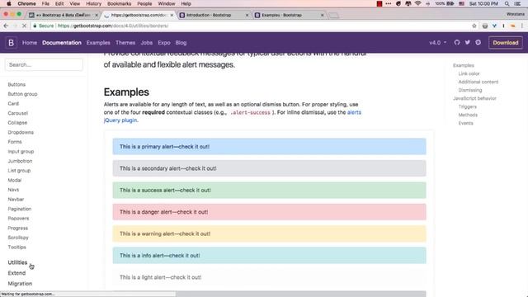Screen dimensions: 528x297
Task: Close the Examples · Bootstrap tab
Action: coord(323,15)
